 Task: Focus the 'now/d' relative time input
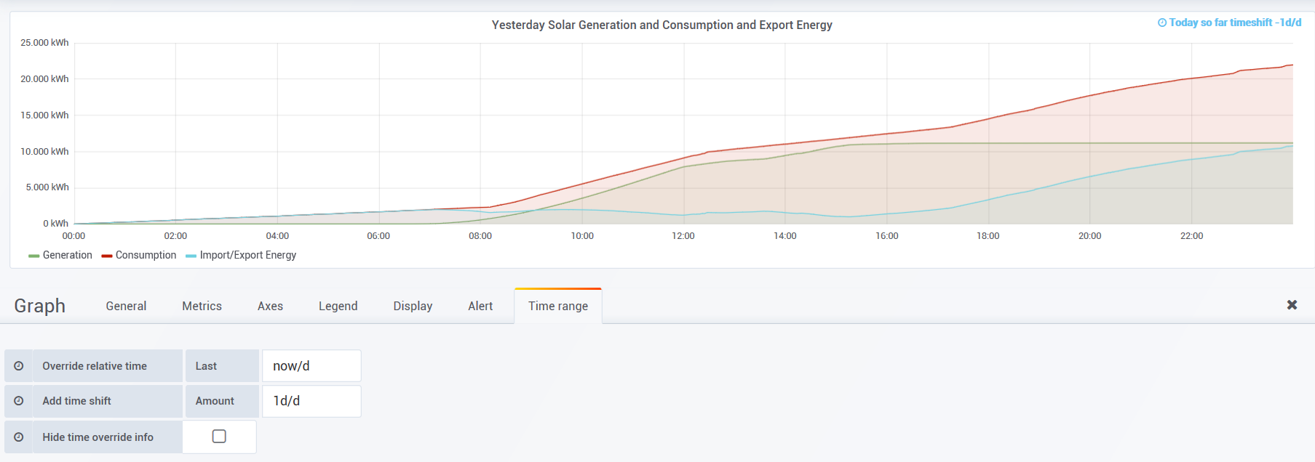pyautogui.click(x=311, y=366)
